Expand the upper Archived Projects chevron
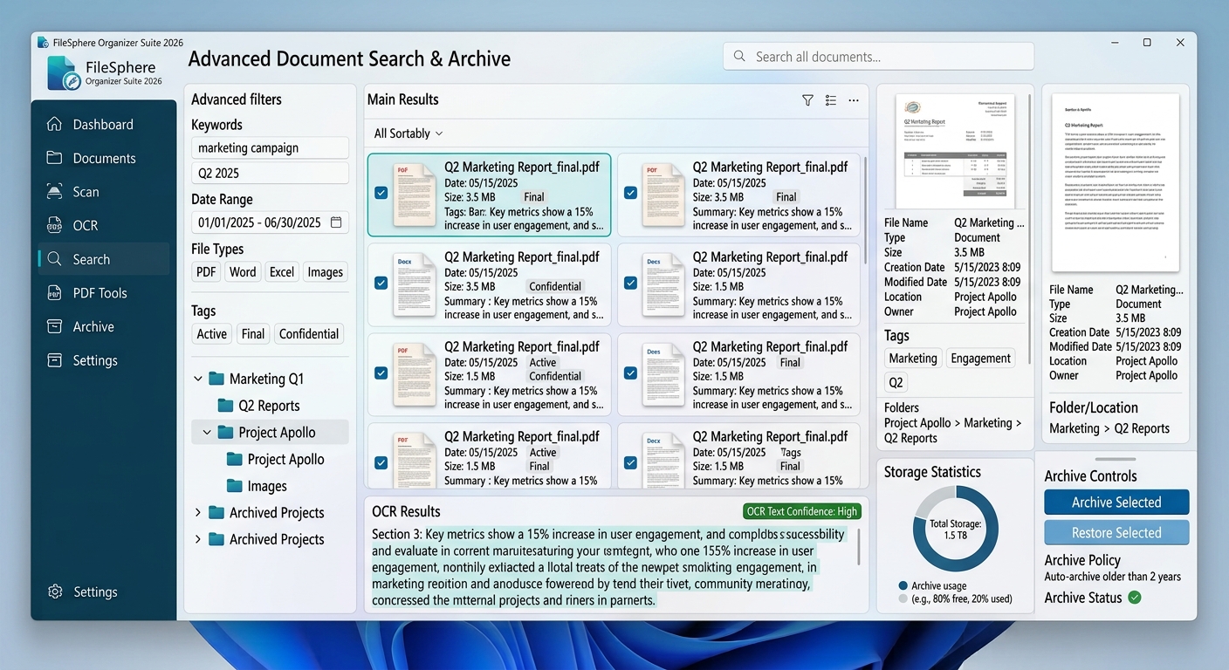1229x670 pixels. 198,513
